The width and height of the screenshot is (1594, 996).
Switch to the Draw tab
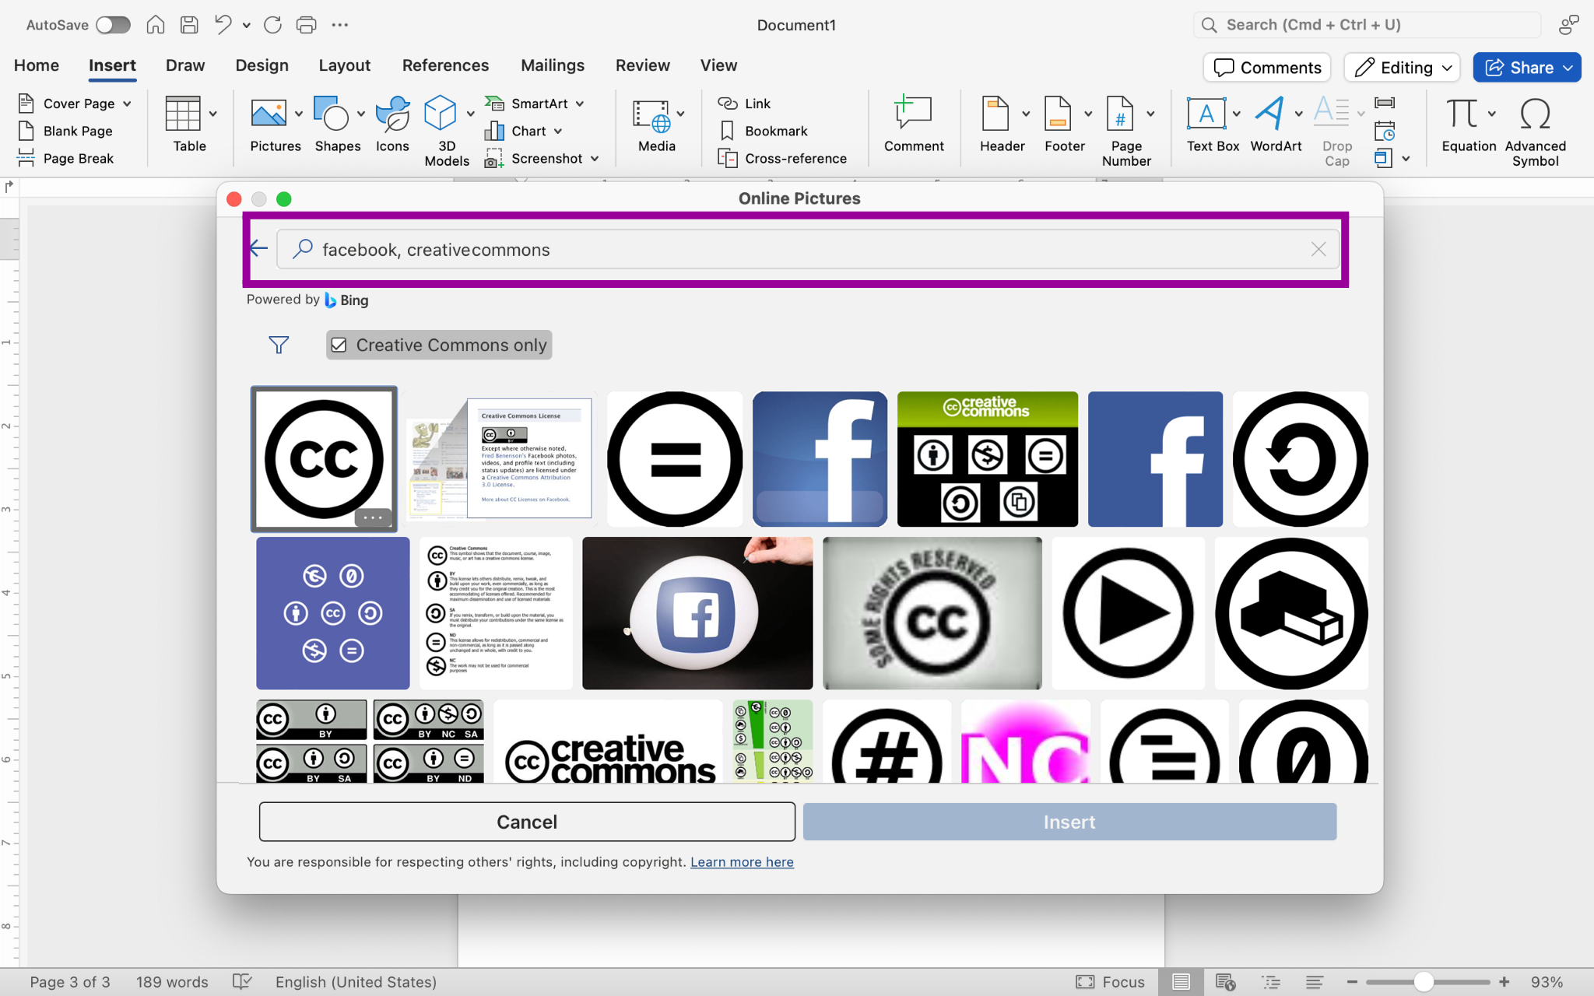pyautogui.click(x=185, y=65)
